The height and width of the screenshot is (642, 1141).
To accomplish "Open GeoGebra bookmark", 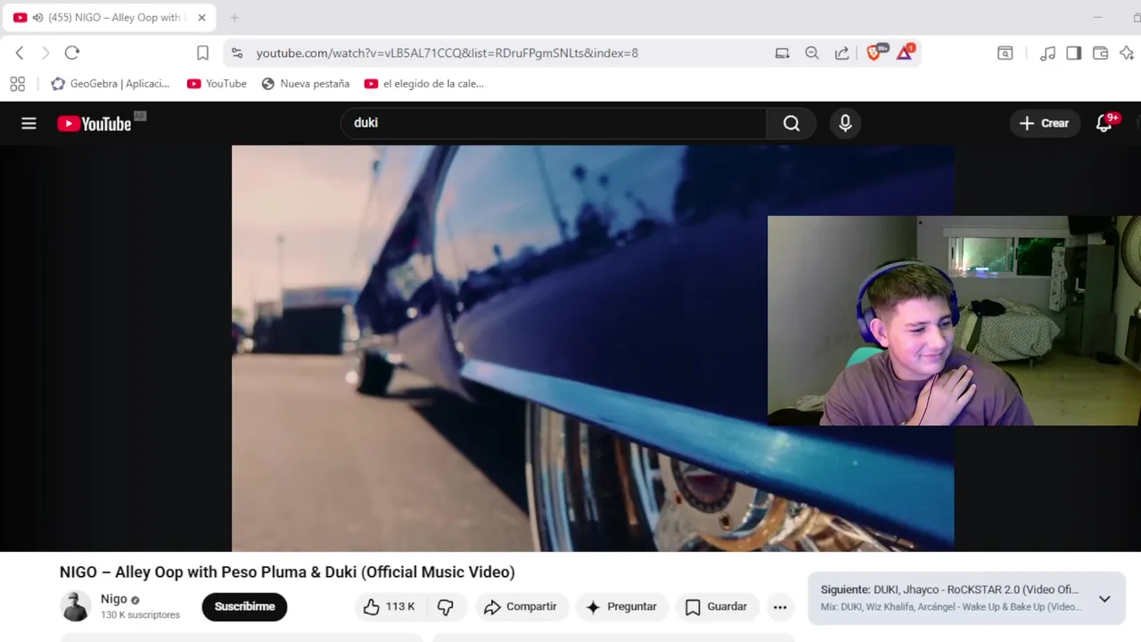I will click(x=111, y=84).
